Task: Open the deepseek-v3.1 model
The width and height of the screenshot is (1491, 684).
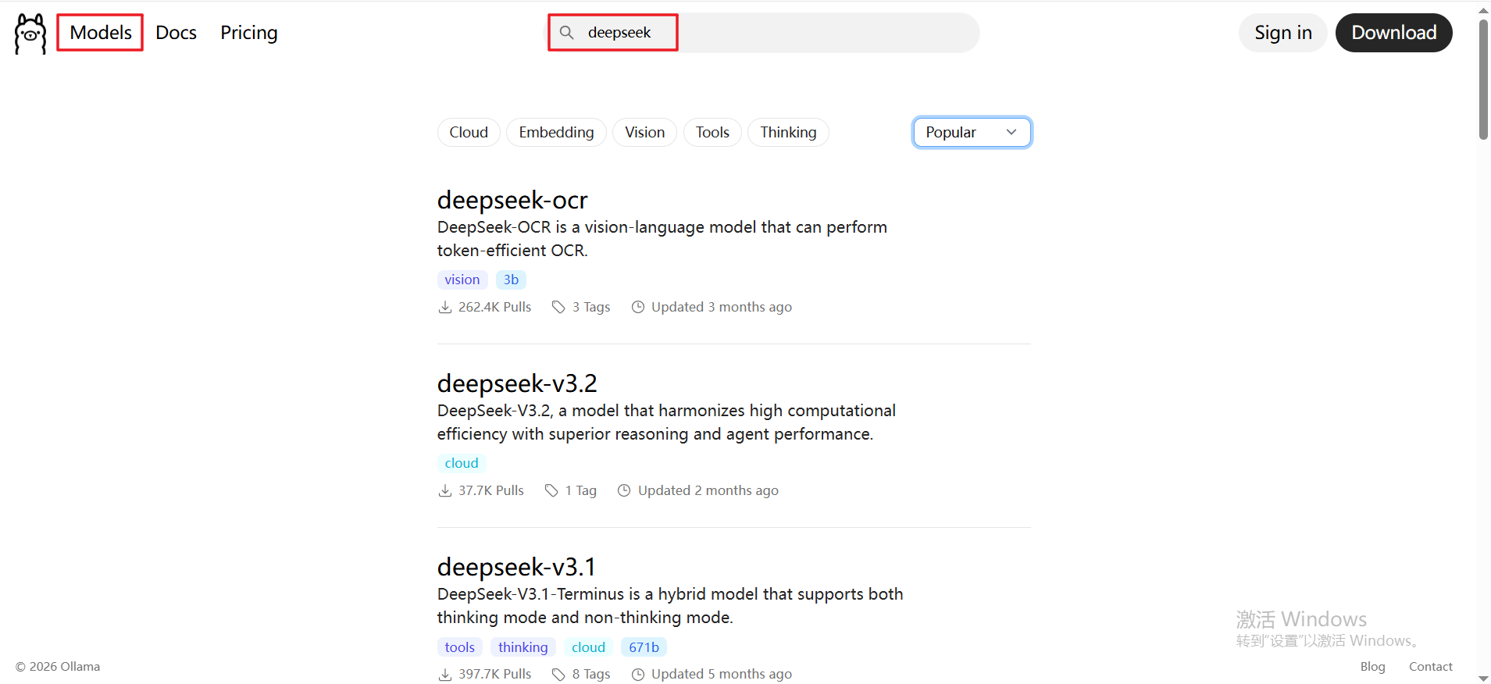Action: 516,567
